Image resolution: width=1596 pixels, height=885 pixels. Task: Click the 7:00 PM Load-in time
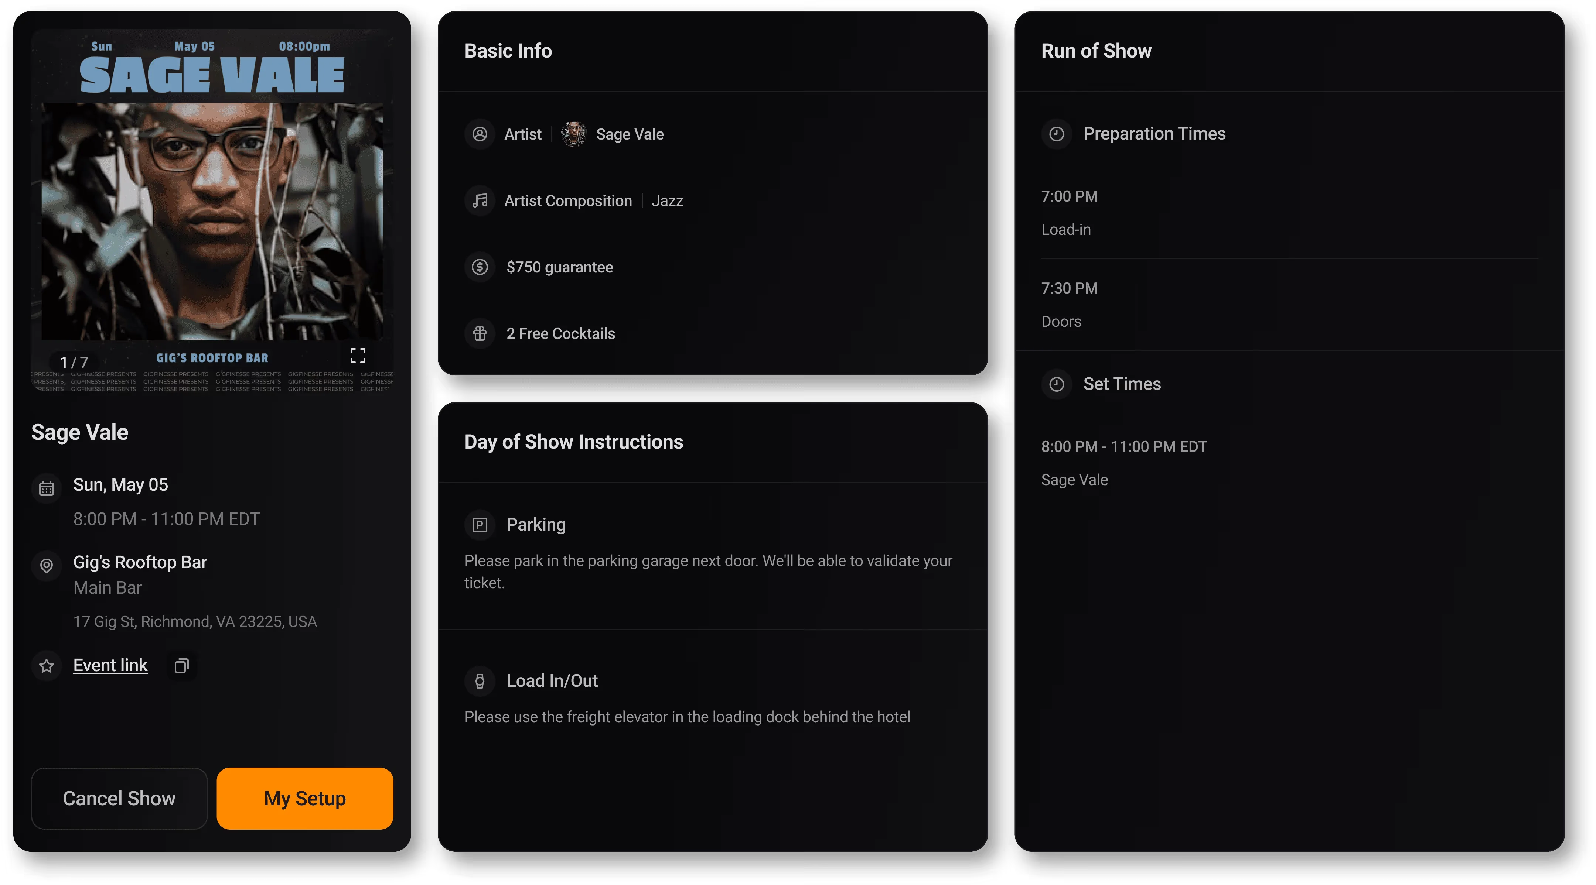(x=1070, y=196)
